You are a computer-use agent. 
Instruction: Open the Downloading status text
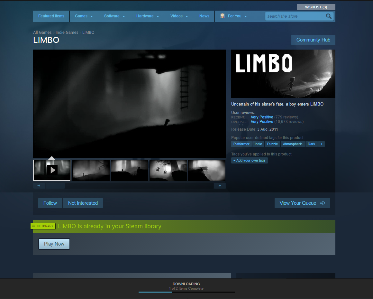pos(186,284)
